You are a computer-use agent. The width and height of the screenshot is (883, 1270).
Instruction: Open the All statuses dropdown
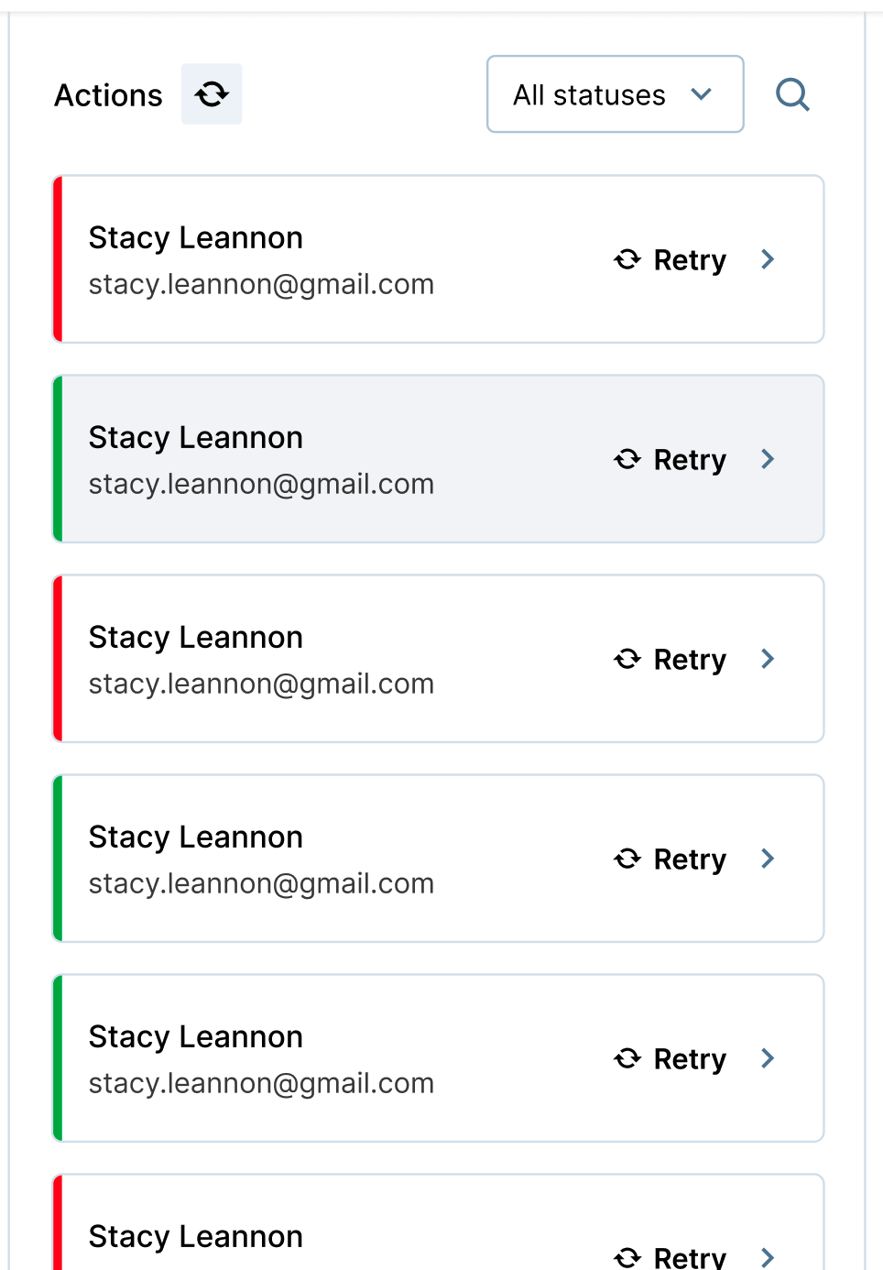tap(615, 94)
